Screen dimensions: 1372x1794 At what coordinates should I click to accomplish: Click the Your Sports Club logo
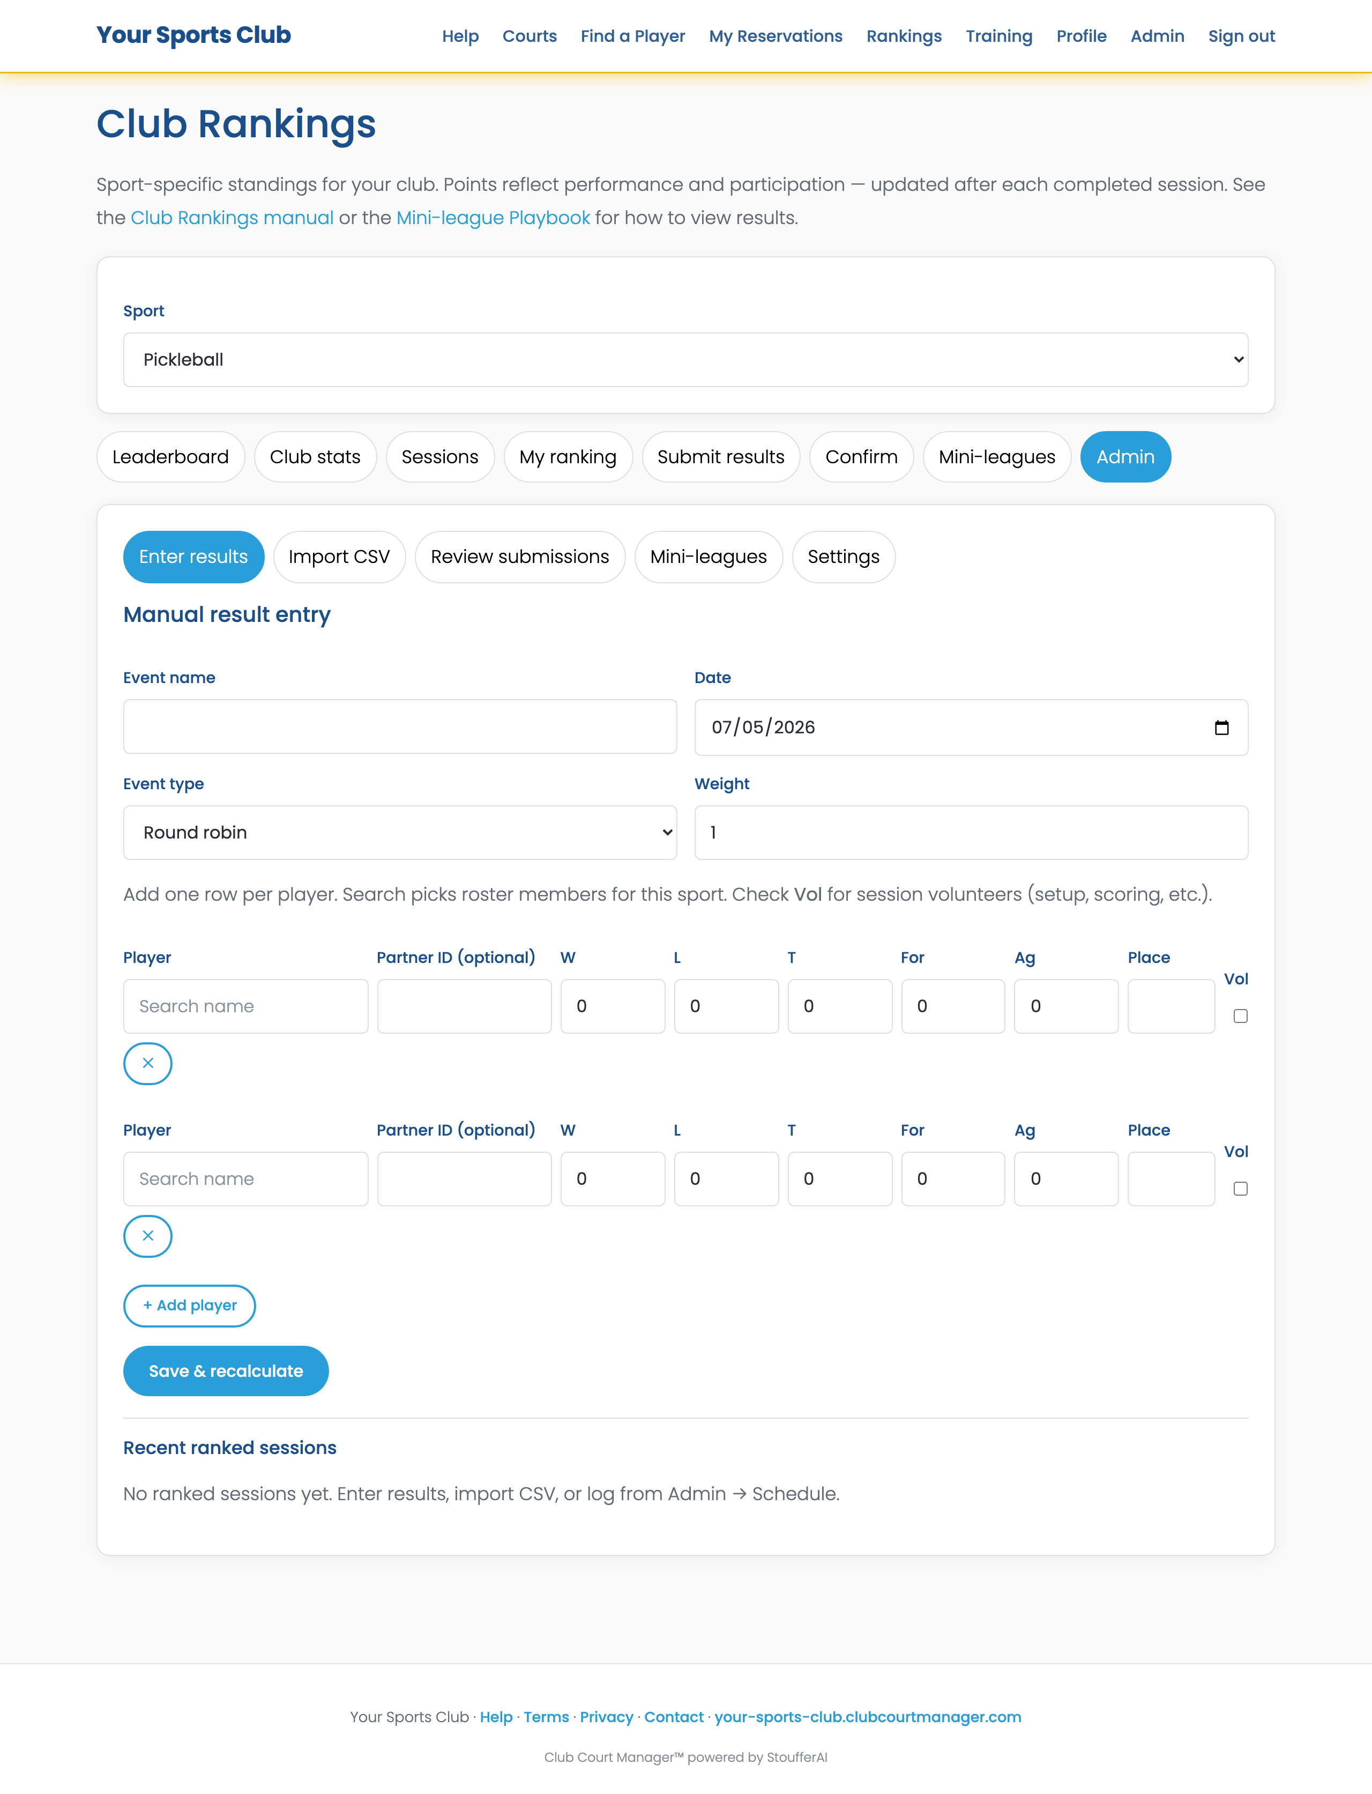tap(193, 35)
